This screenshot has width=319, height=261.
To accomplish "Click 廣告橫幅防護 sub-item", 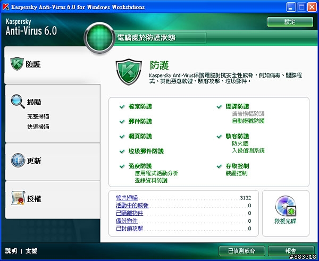I will (x=248, y=114).
